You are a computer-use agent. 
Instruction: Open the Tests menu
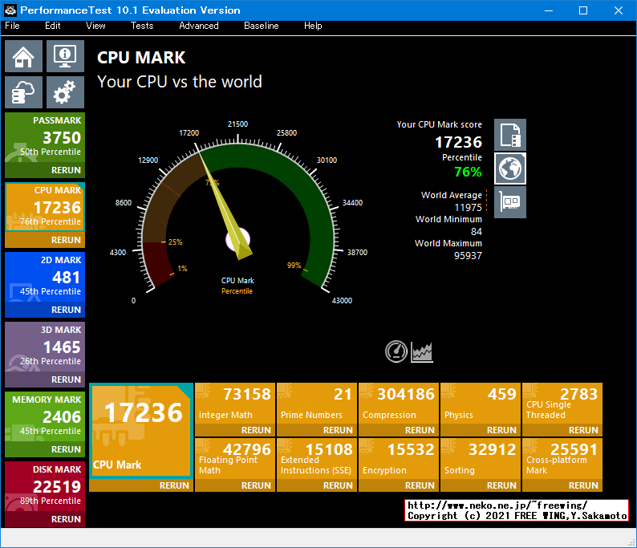pos(142,26)
